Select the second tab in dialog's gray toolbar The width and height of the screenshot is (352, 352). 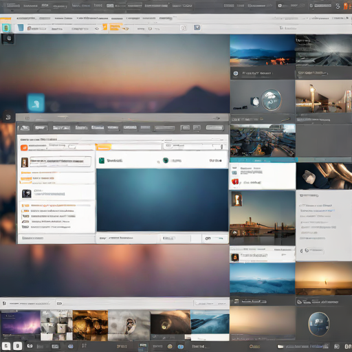pos(41,128)
